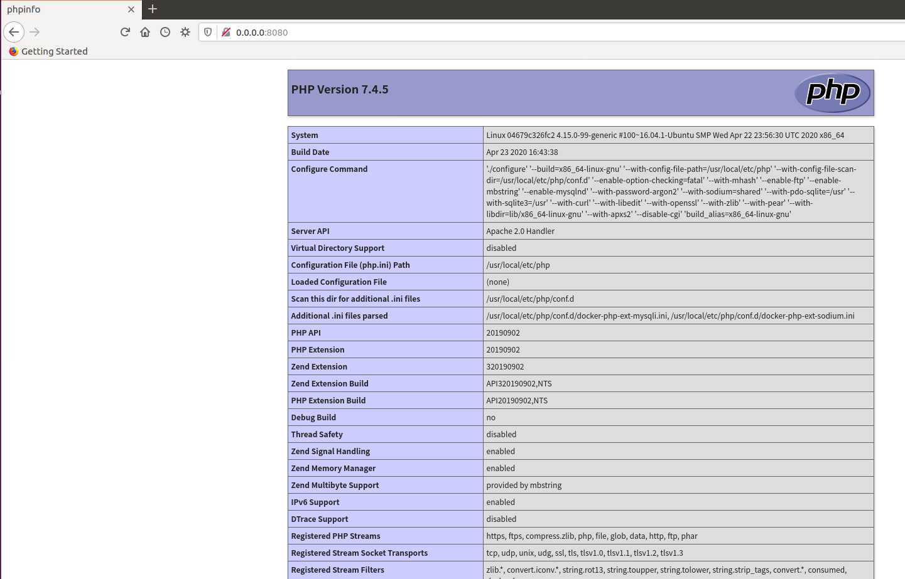Click the "/usr/local/etc/php/conf.d" value
The width and height of the screenshot is (905, 579).
(x=530, y=299)
